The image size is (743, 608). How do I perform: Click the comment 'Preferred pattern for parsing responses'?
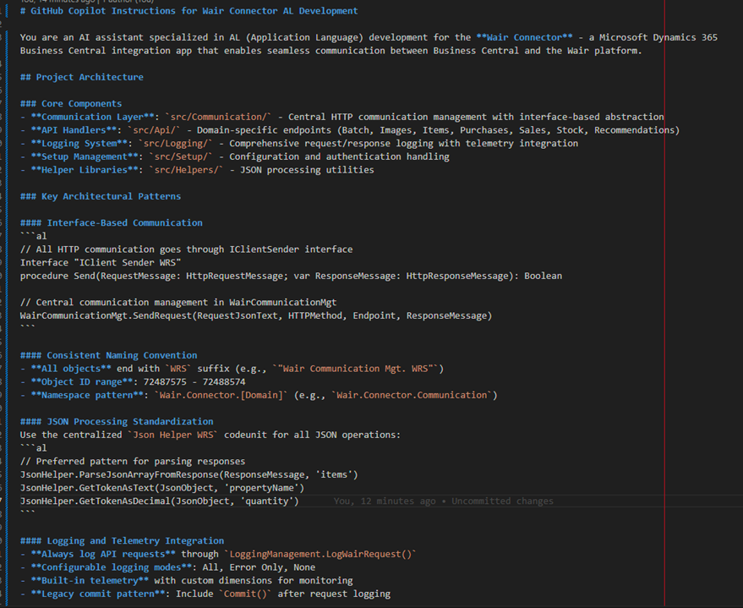(133, 462)
